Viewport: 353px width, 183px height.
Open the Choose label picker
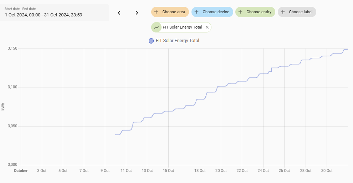[x=301, y=12]
